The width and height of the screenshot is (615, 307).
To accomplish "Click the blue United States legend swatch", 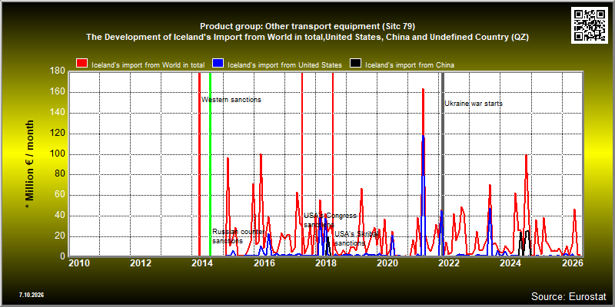I will 218,64.
